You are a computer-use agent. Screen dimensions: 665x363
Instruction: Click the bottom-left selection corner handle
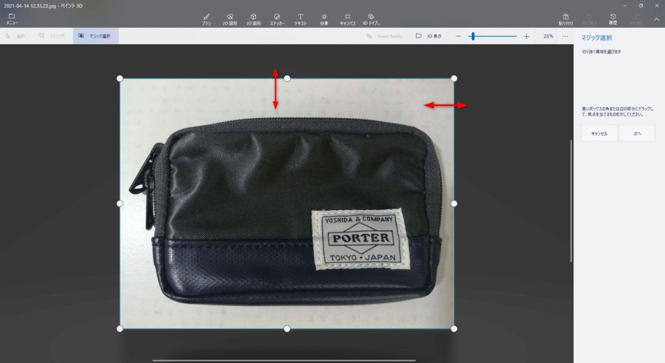[x=120, y=329]
